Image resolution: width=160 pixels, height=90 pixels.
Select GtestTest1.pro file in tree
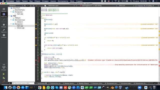coord(20,10)
